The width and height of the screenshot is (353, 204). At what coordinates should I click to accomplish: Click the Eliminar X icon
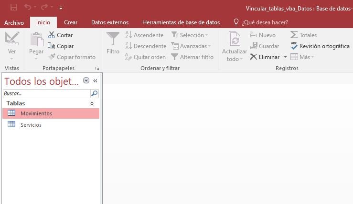(254, 57)
